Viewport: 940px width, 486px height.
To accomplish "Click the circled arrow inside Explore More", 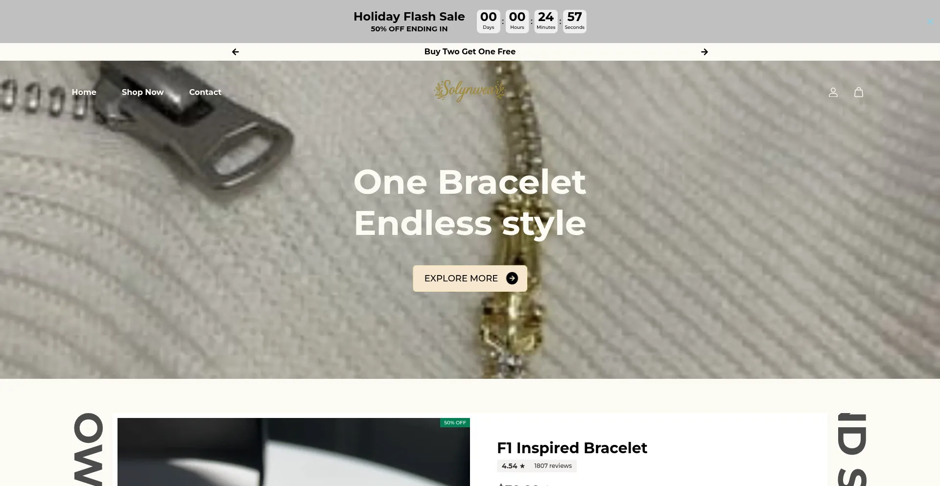I will 512,278.
